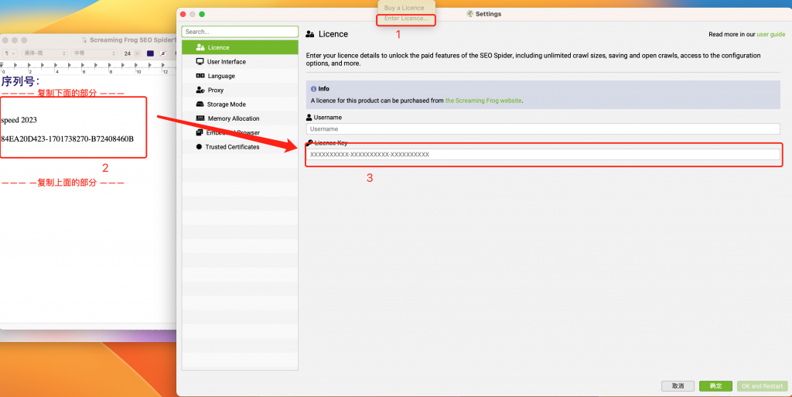Click the tab stop above ruler mark 8
Screen dimensions: 792x397
coord(110,65)
